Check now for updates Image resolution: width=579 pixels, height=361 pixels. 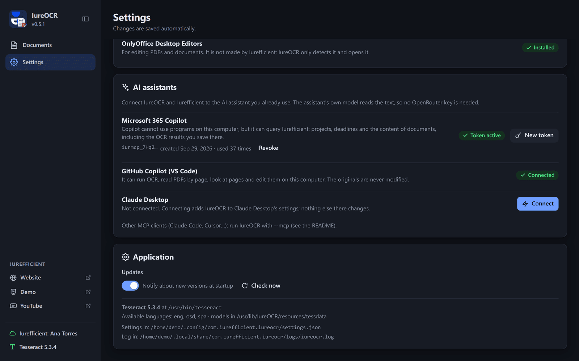[x=261, y=286]
